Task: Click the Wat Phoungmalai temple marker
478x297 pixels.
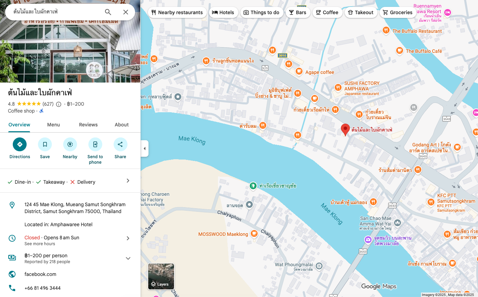Action: [319, 266]
